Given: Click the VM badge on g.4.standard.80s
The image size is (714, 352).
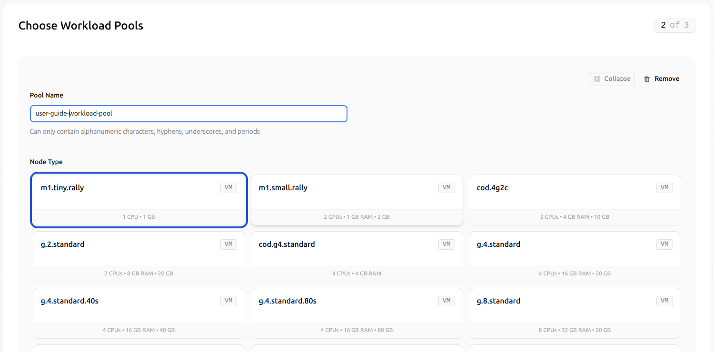Looking at the screenshot, I should [x=446, y=301].
